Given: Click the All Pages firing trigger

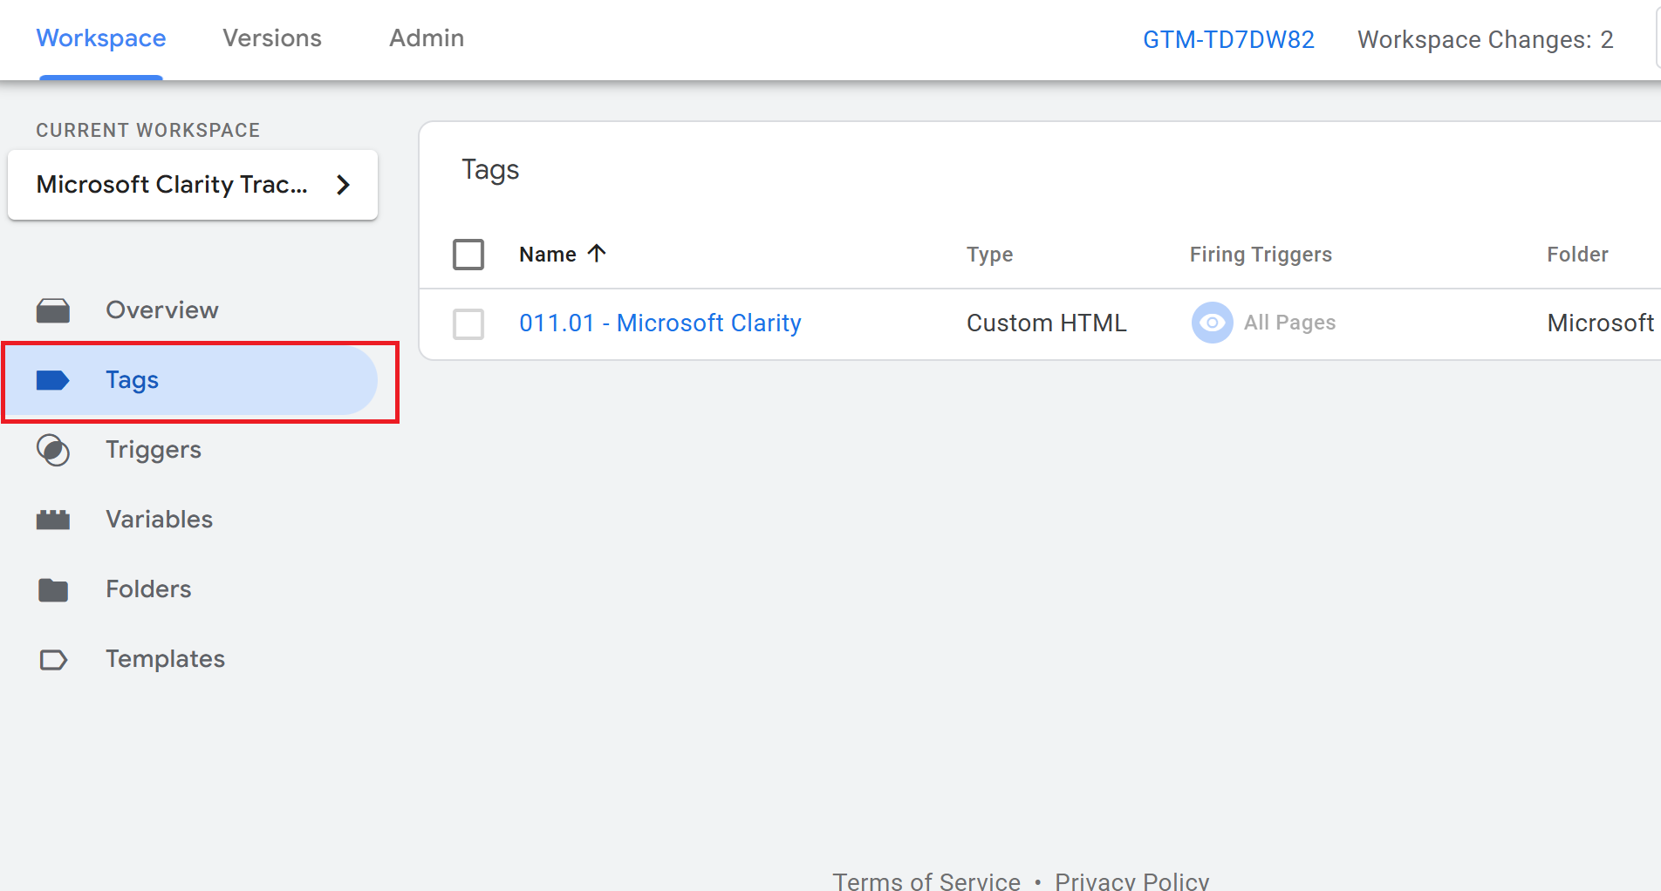Looking at the screenshot, I should pyautogui.click(x=1289, y=323).
